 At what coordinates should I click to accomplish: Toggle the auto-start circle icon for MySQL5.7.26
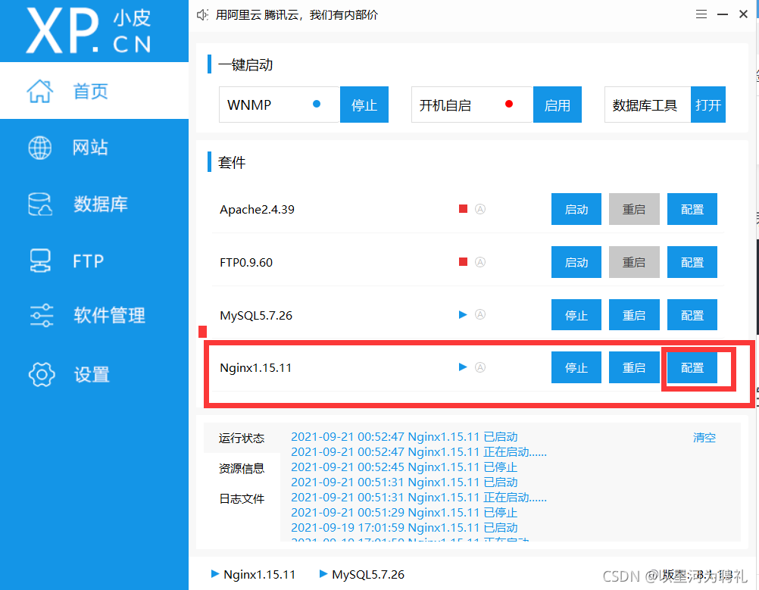tap(480, 314)
